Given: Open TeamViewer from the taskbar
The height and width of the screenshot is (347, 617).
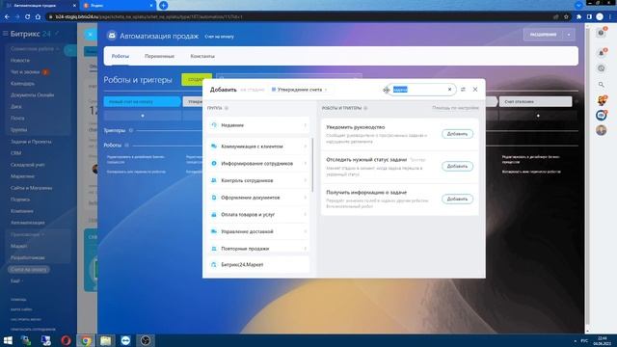Looking at the screenshot, I should (x=125, y=340).
